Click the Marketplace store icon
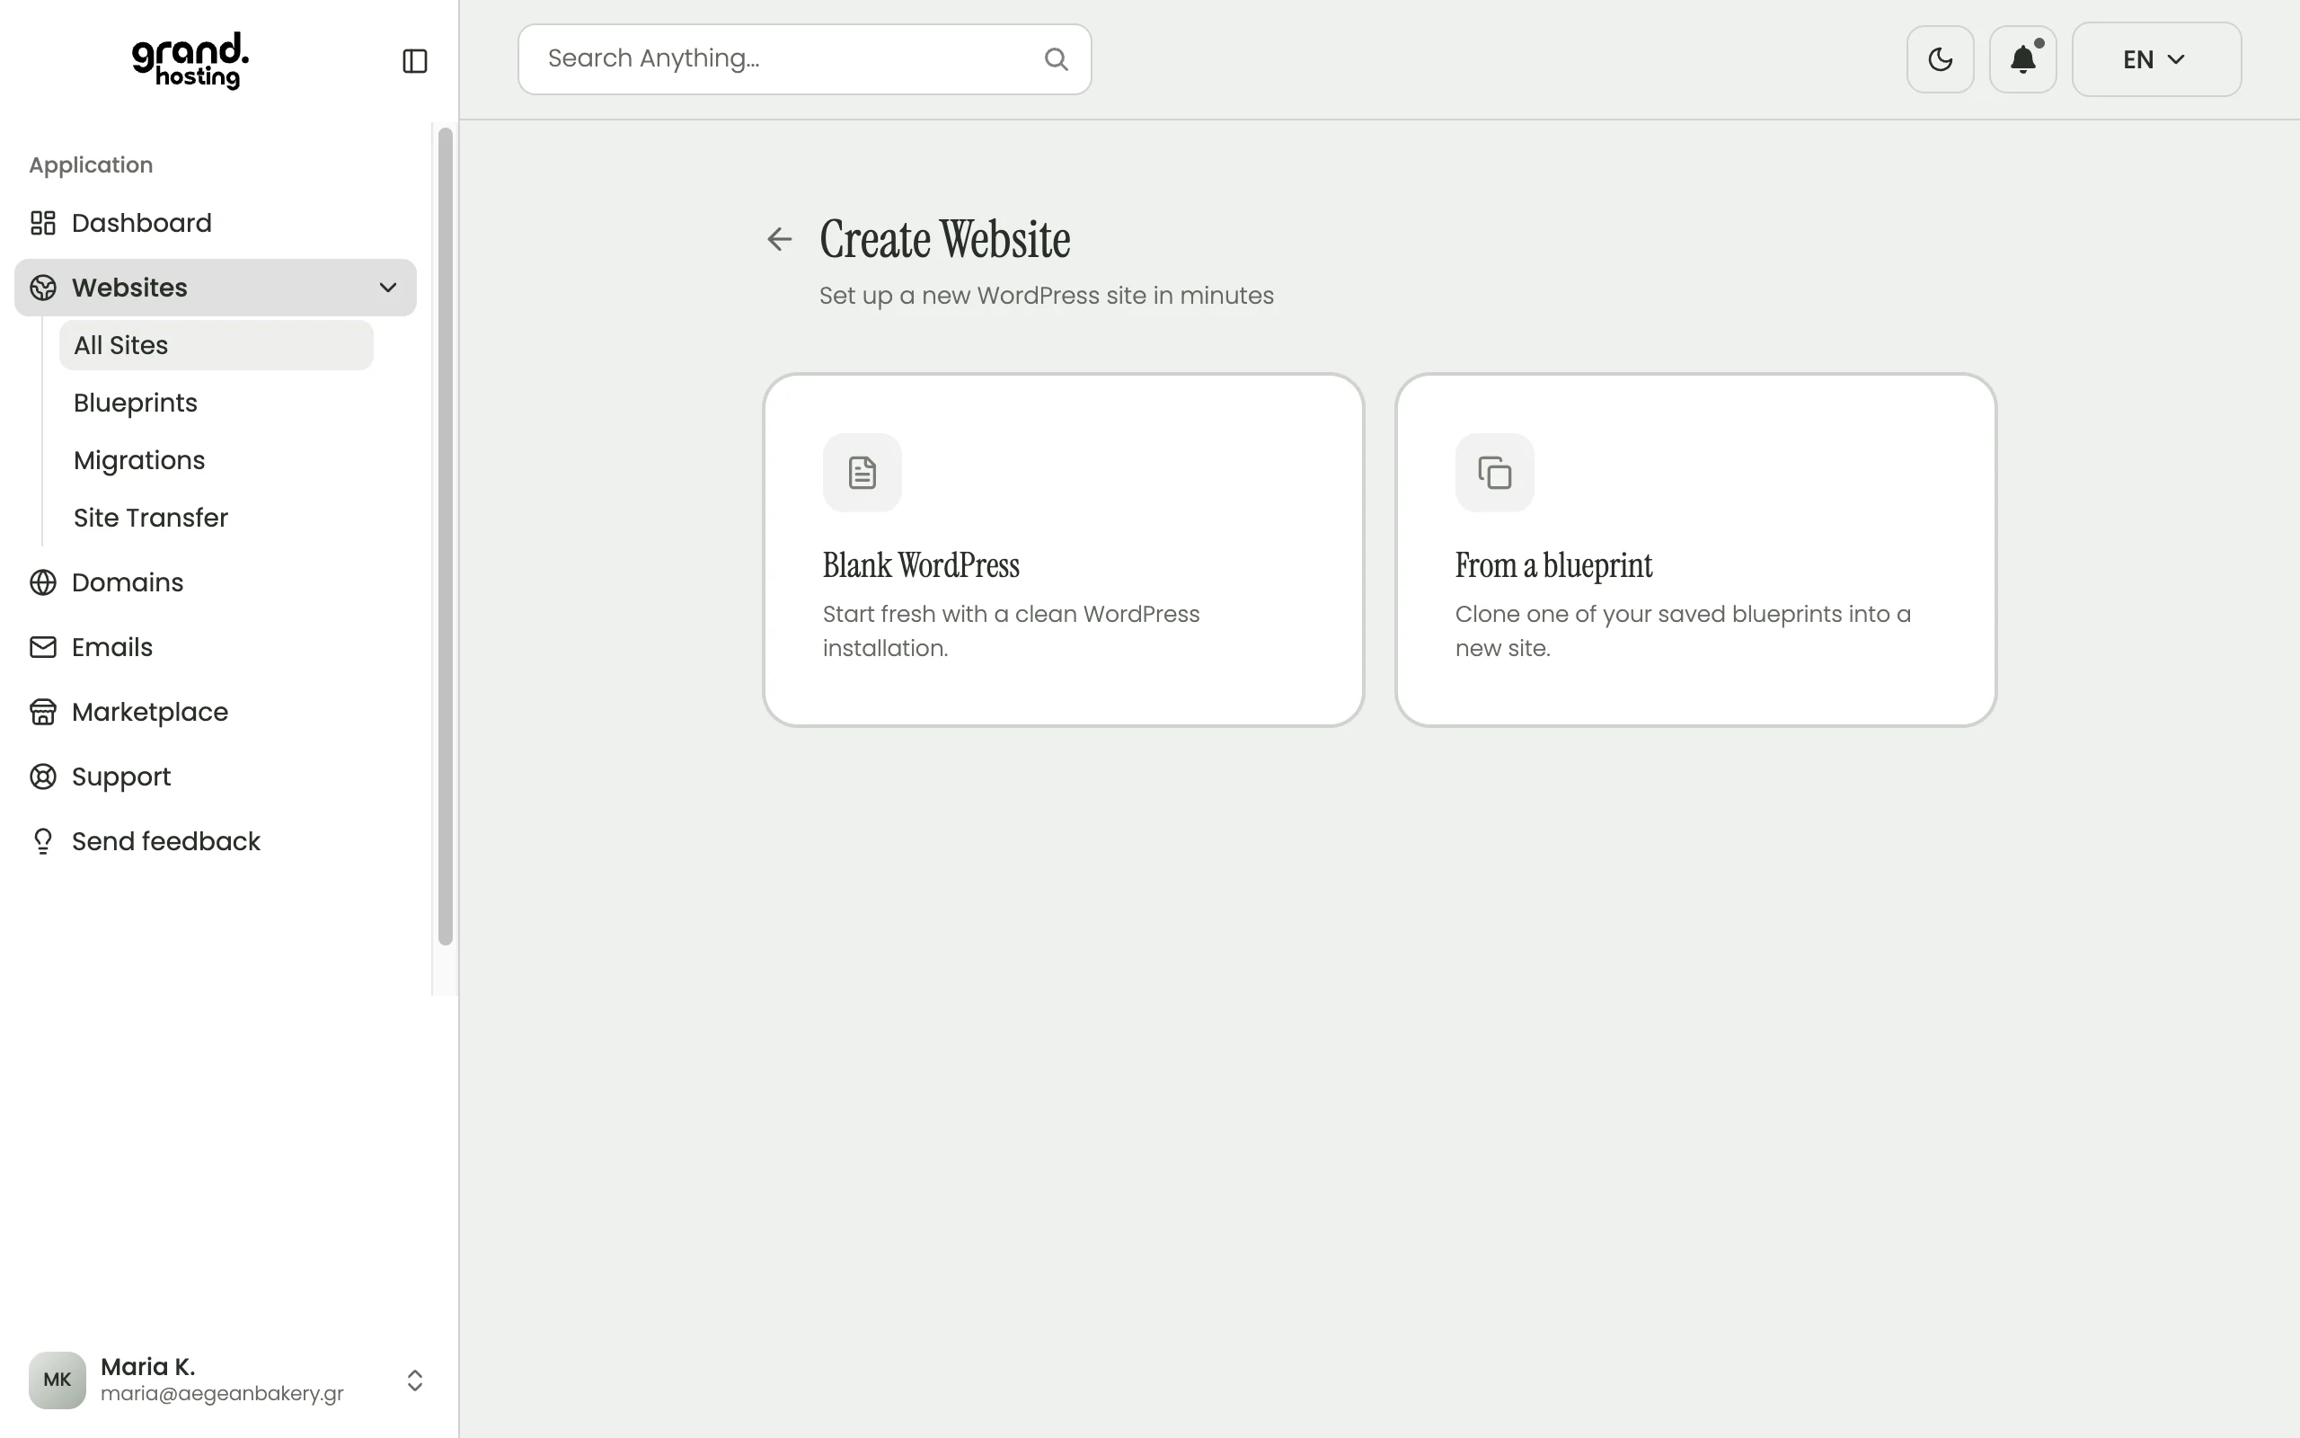The width and height of the screenshot is (2300, 1438). click(43, 712)
